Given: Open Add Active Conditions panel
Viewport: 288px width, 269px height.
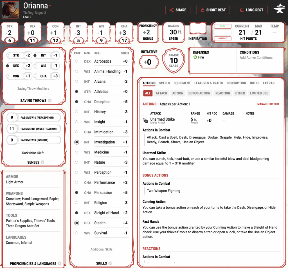Looking at the screenshot, I should tap(256, 58).
